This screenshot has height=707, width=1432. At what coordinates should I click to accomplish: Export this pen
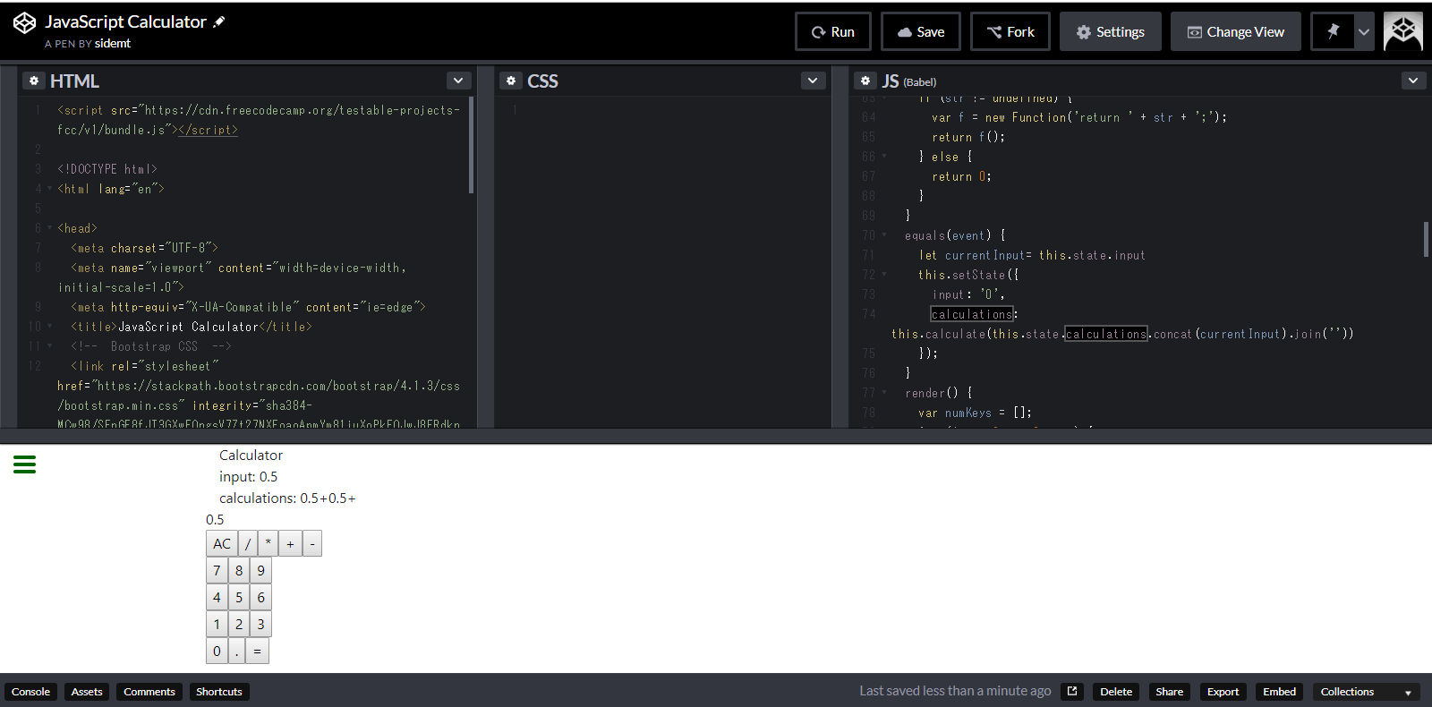click(x=1223, y=692)
